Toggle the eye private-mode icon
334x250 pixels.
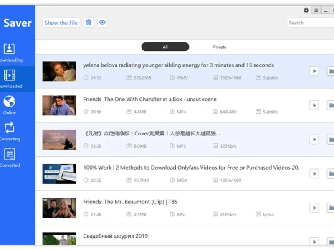click(102, 22)
